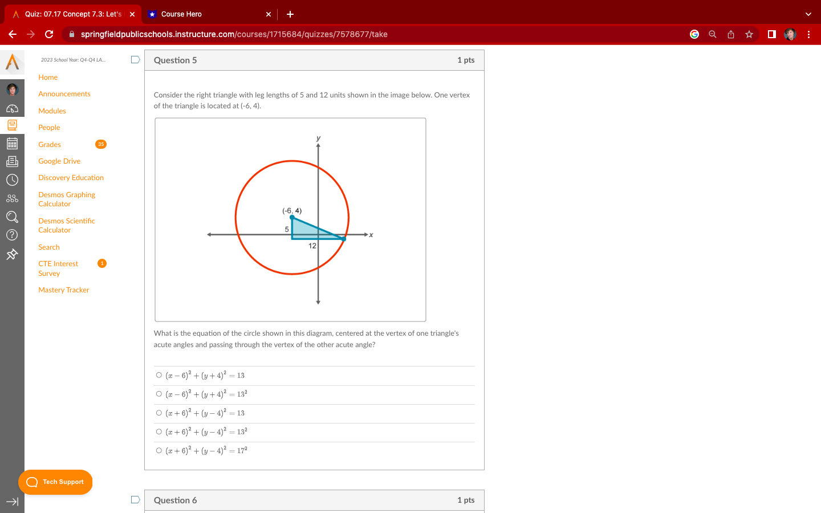Open the Desmos Graphing Calculator link
The height and width of the screenshot is (513, 821).
pyautogui.click(x=67, y=199)
